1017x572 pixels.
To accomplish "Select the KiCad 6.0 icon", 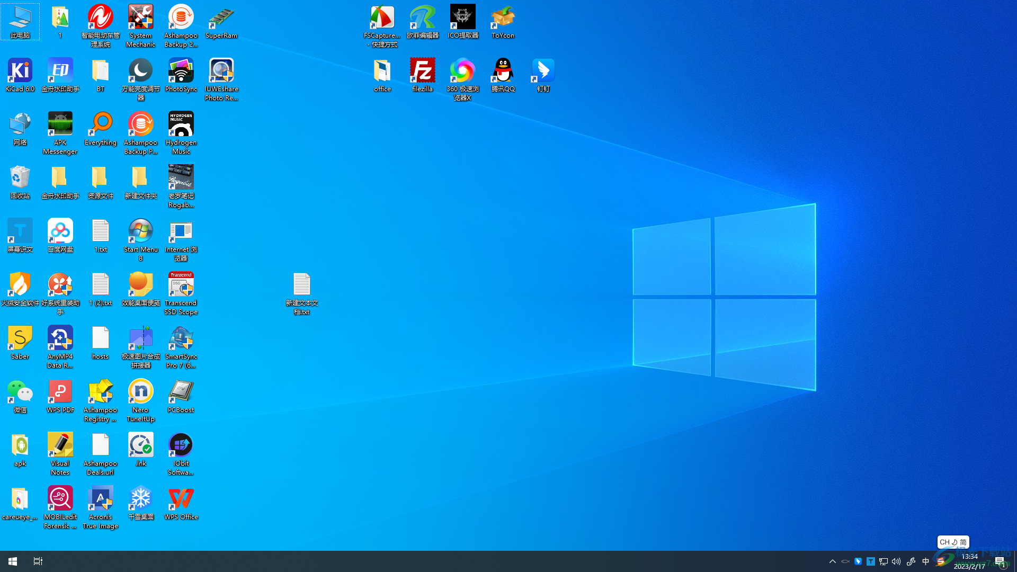I will coord(20,75).
